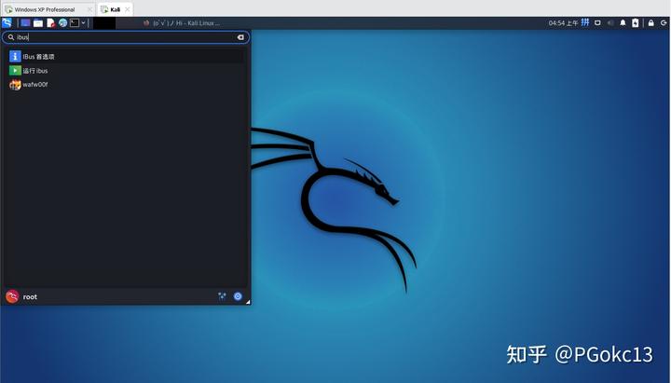671x383 pixels.
Task: Click the network connection tray icon
Action: click(597, 23)
